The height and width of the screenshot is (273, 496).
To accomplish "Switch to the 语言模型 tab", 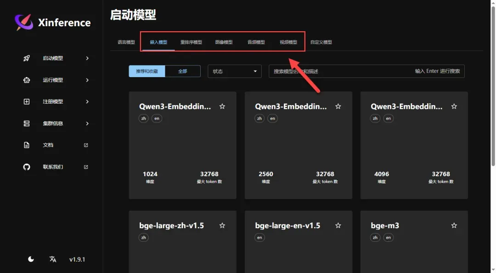I will click(x=126, y=42).
